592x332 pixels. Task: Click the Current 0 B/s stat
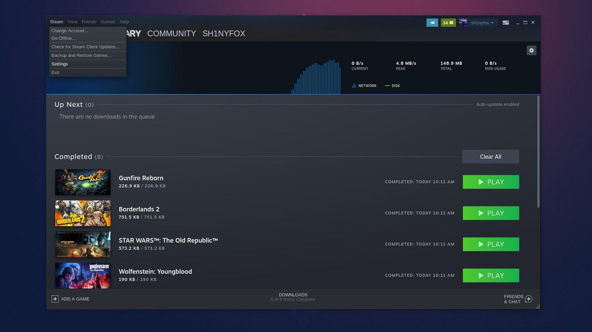(x=360, y=66)
